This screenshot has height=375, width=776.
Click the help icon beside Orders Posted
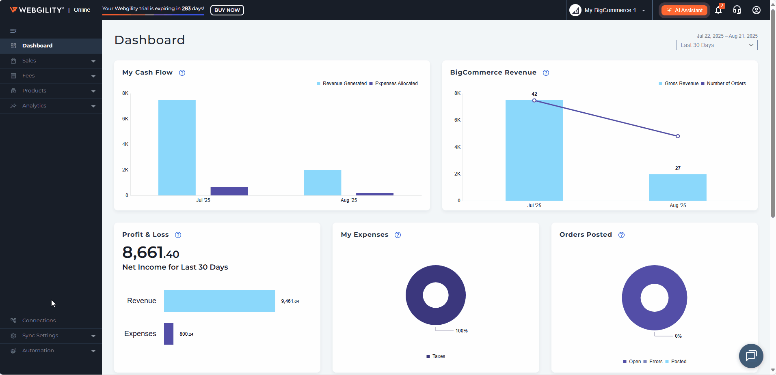coord(621,235)
